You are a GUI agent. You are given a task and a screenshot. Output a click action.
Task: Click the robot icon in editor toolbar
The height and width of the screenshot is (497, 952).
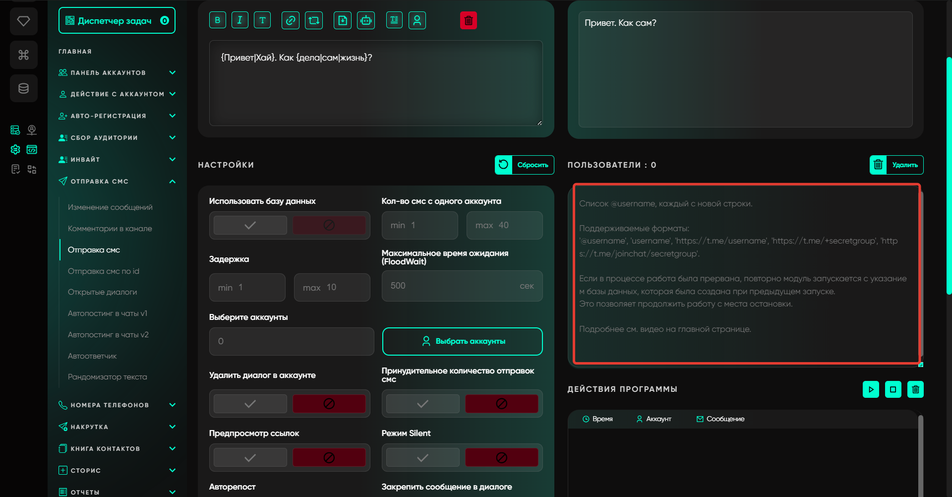click(x=366, y=20)
